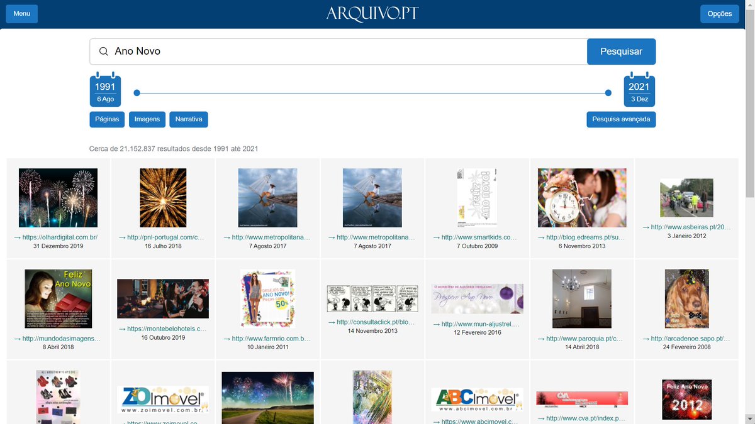Click the Pesquisar button
Image resolution: width=755 pixels, height=424 pixels.
click(621, 52)
